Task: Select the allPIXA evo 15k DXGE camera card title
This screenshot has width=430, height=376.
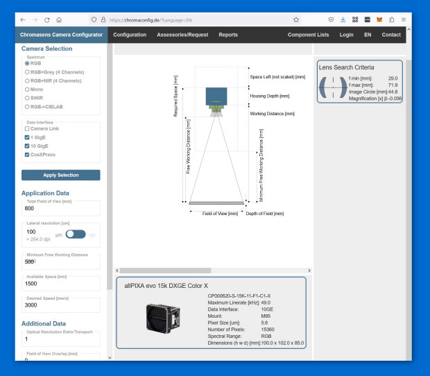Action: pyautogui.click(x=166, y=286)
